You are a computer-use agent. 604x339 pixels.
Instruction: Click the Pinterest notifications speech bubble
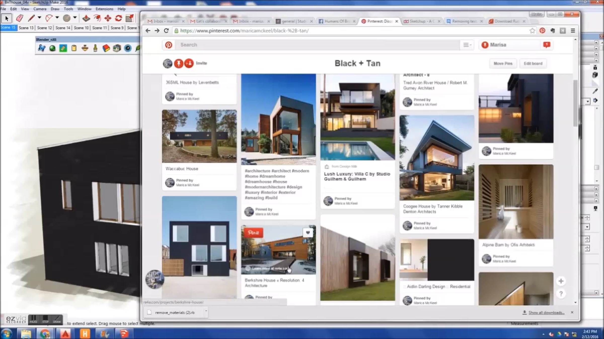pyautogui.click(x=547, y=45)
